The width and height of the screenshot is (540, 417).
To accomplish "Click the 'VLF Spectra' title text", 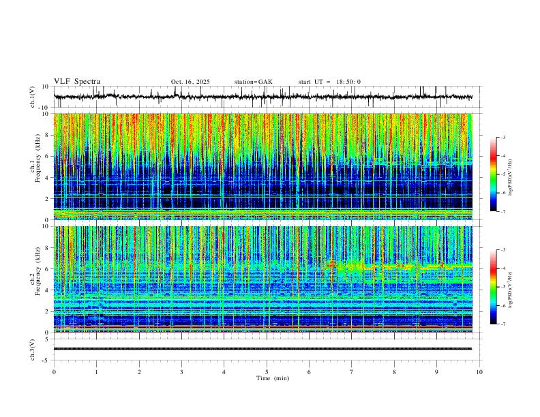I will tap(77, 82).
